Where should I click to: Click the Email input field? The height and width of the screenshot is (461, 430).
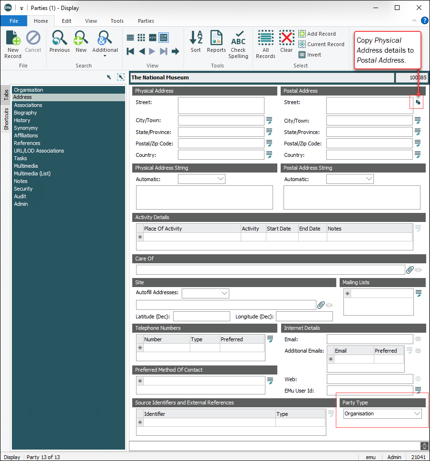point(370,339)
